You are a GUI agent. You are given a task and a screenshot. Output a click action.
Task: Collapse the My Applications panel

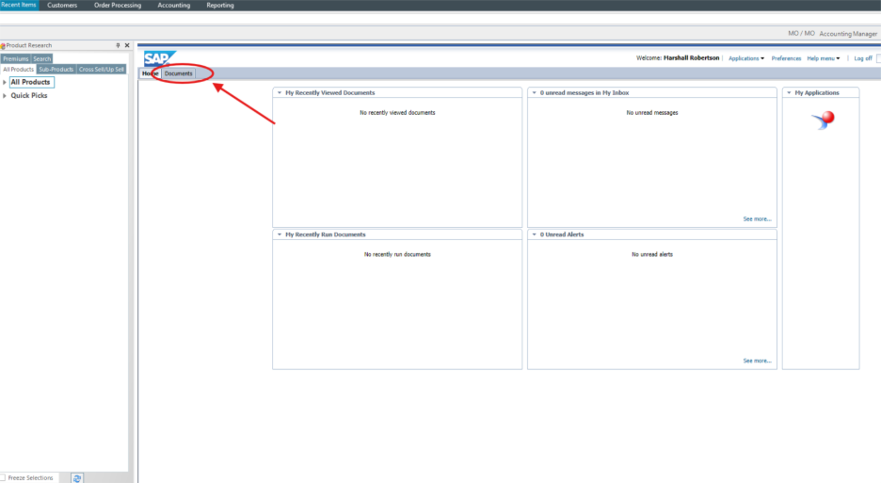pyautogui.click(x=789, y=93)
